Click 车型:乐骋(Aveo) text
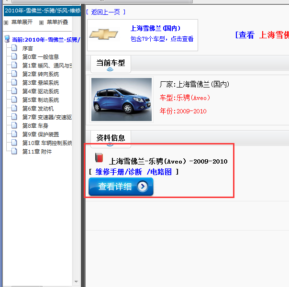 pyautogui.click(x=185, y=98)
